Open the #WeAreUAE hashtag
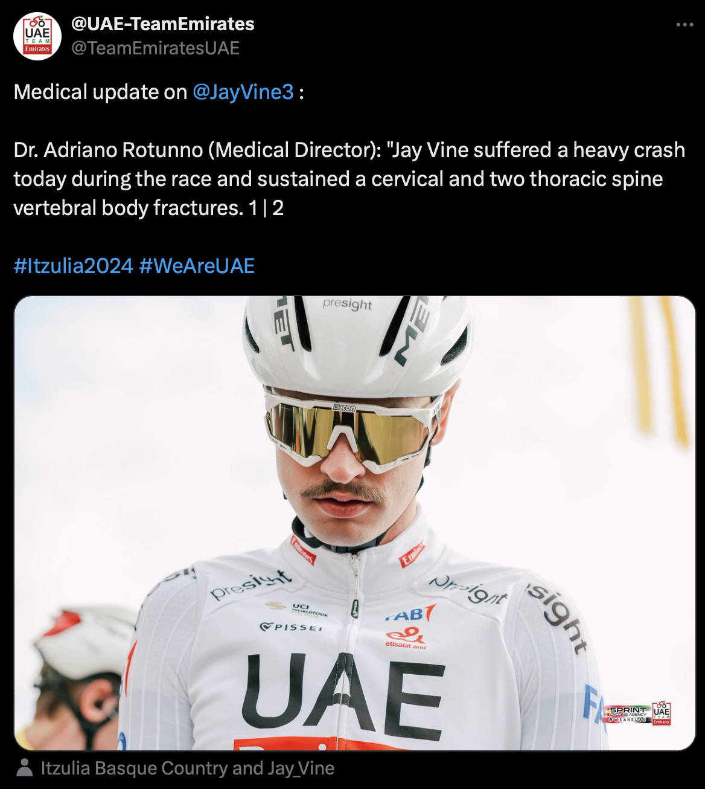 (197, 266)
